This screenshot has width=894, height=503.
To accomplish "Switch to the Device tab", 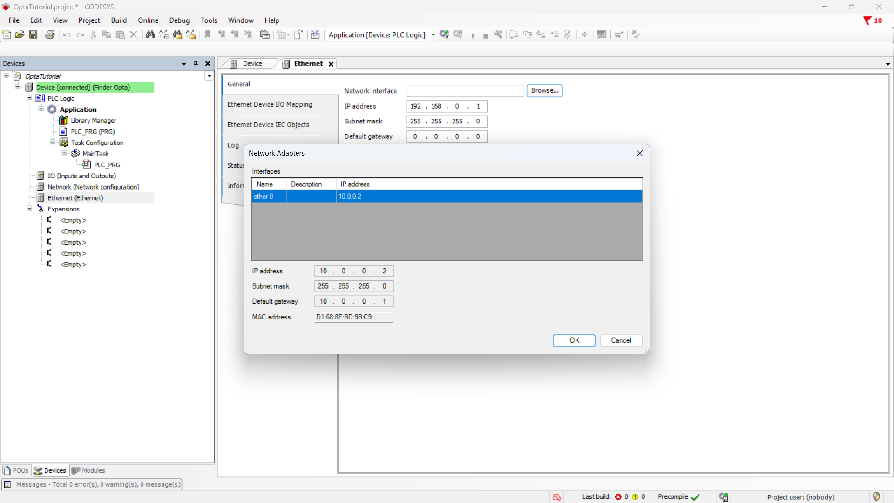I will pyautogui.click(x=252, y=64).
